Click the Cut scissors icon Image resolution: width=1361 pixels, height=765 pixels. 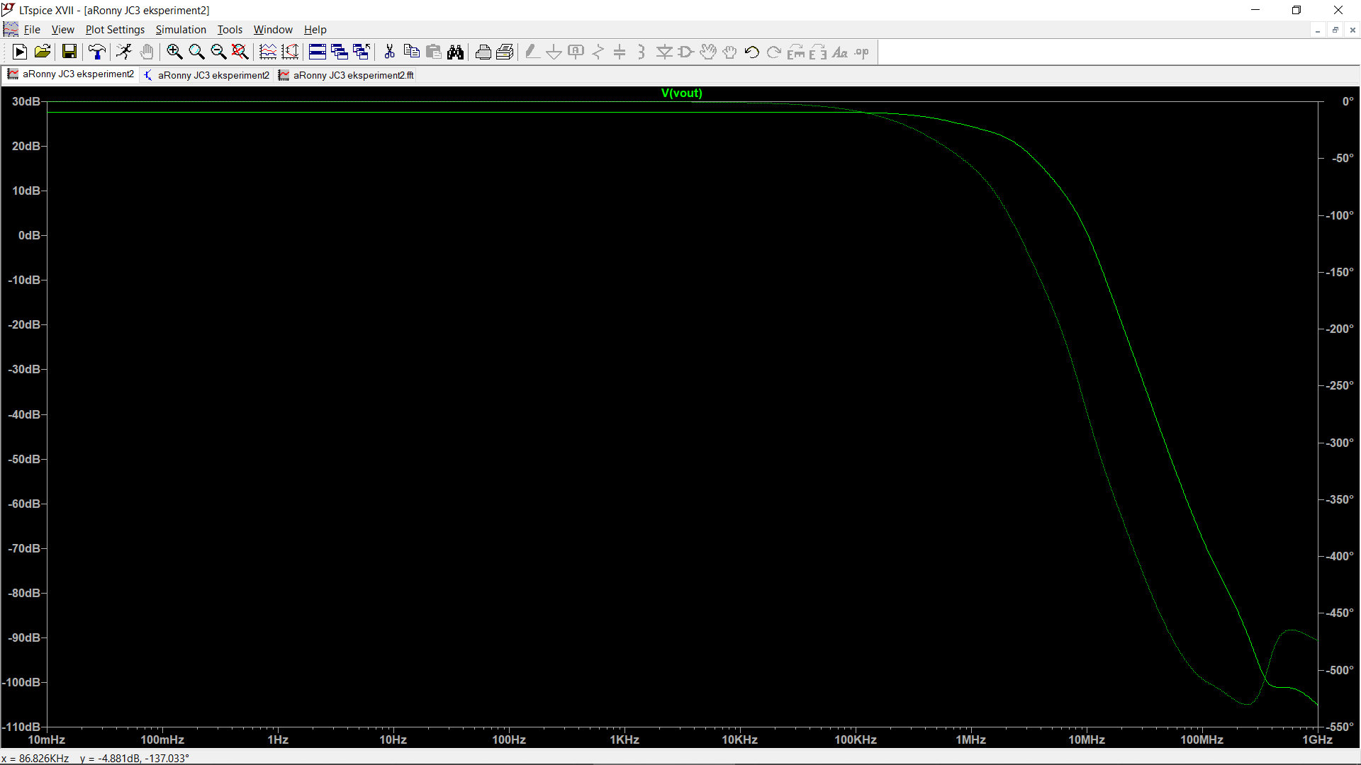click(389, 52)
